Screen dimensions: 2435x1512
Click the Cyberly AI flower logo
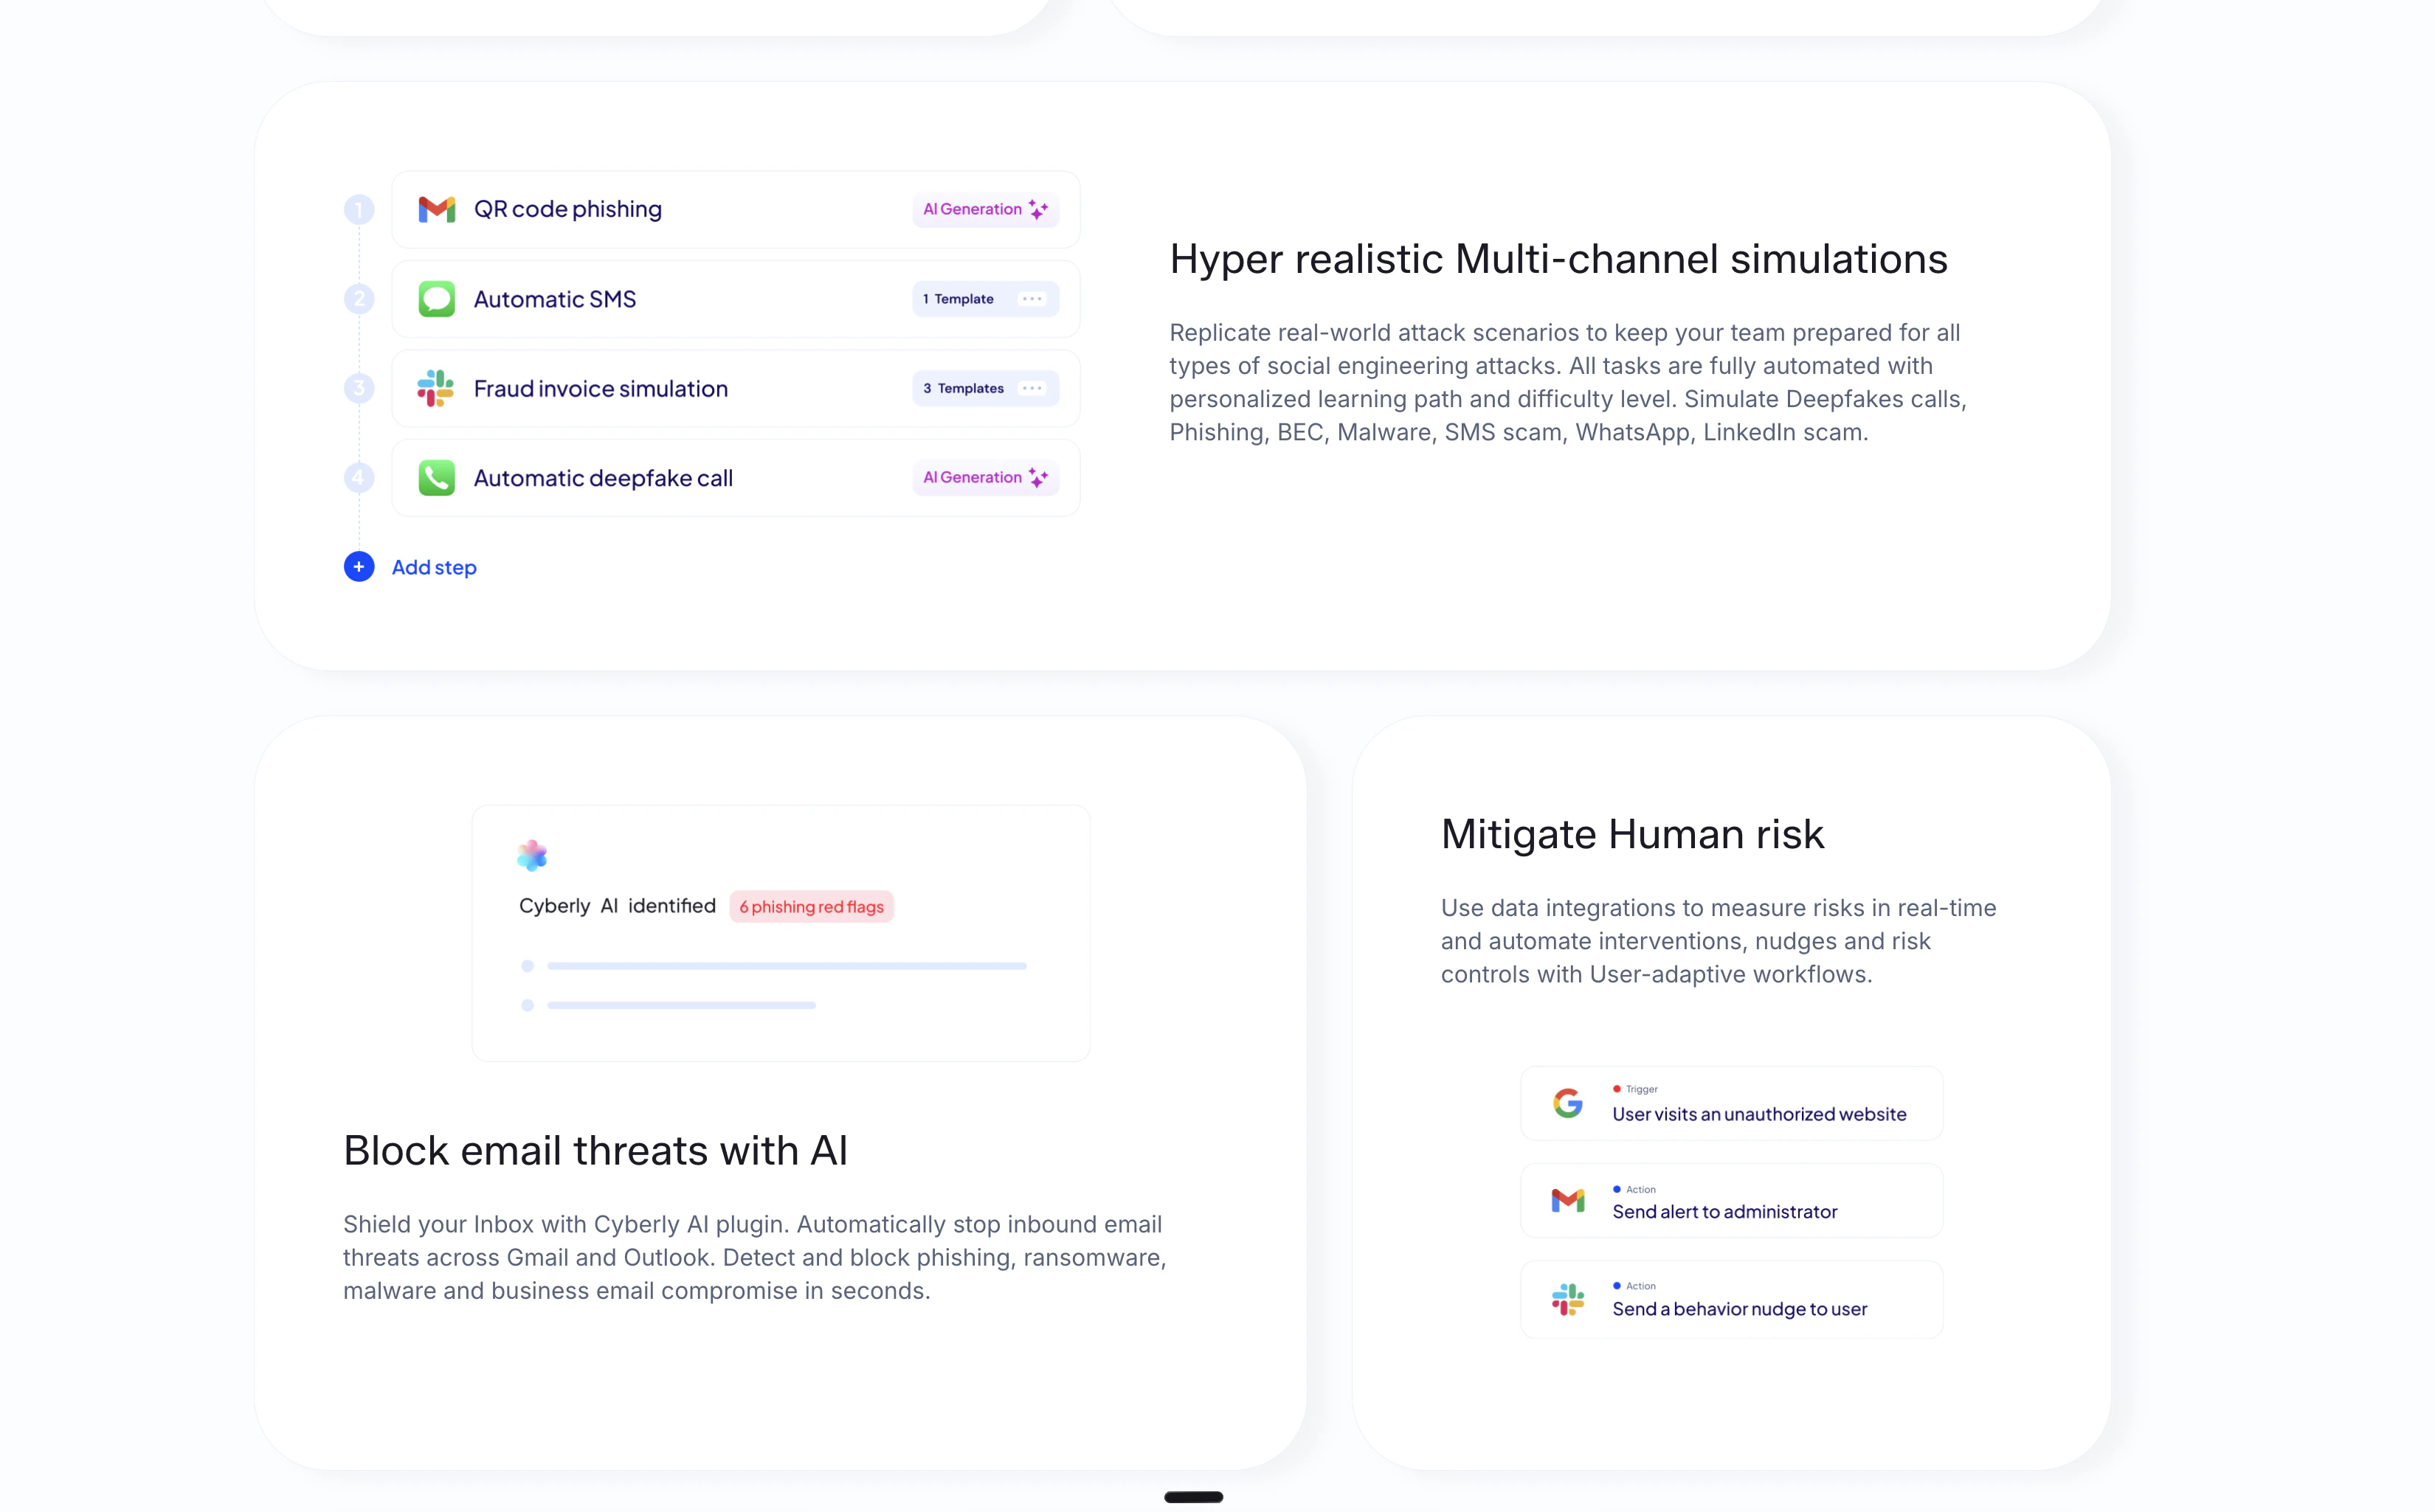point(532,855)
